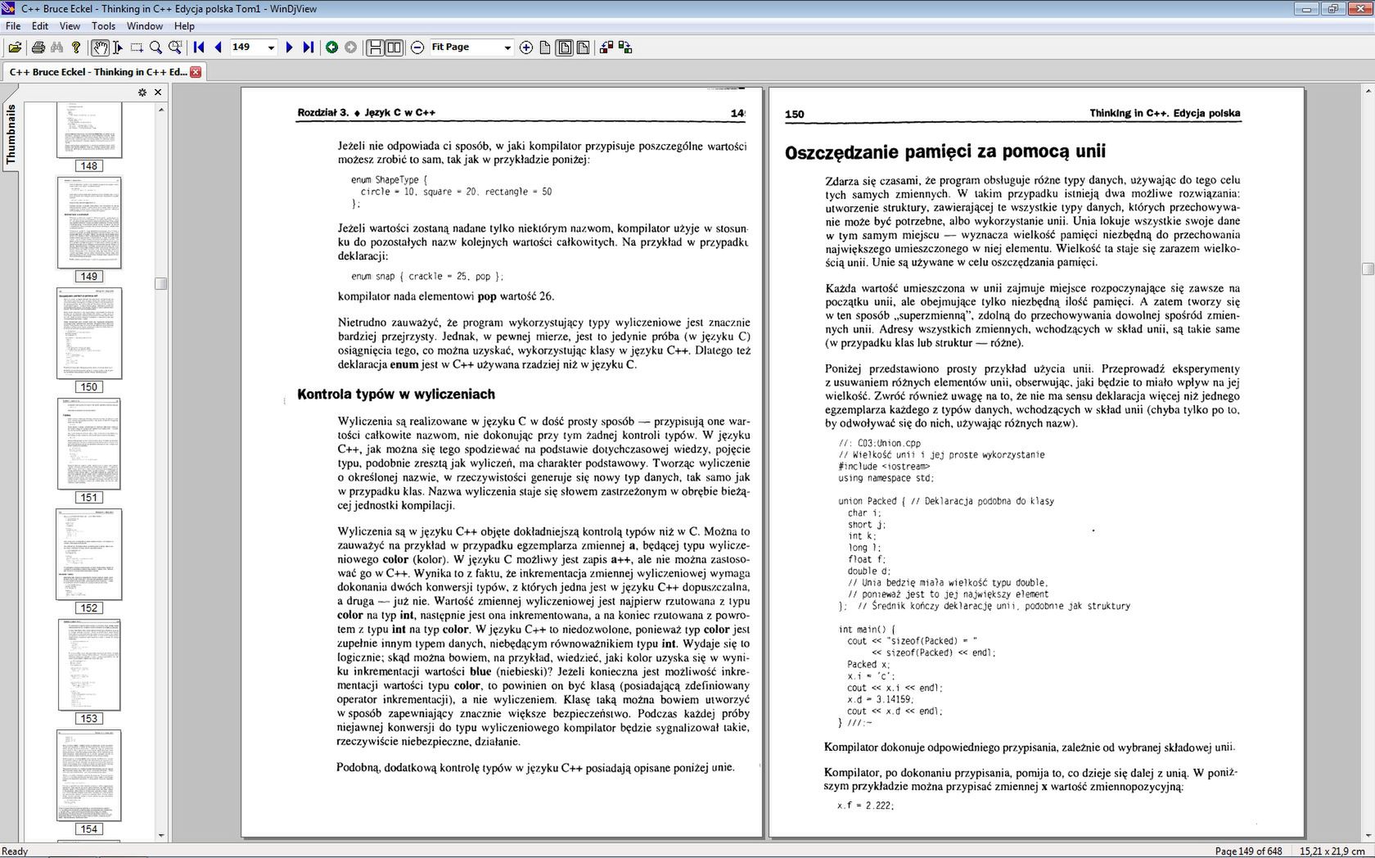Screen dimensions: 1375x858
Task: Toggle facing pages layout
Action: click(x=394, y=47)
